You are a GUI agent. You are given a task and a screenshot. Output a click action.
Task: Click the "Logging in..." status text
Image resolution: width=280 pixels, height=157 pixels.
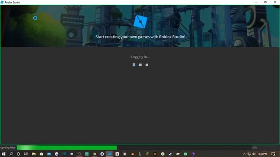coord(140,57)
